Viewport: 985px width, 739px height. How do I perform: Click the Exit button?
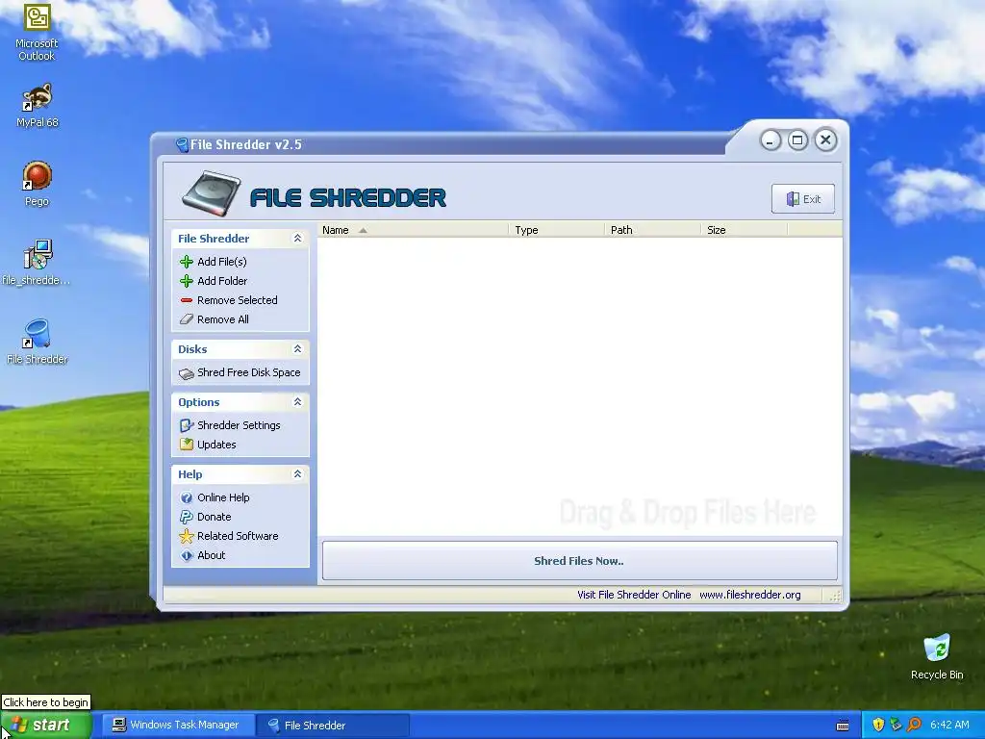803,199
